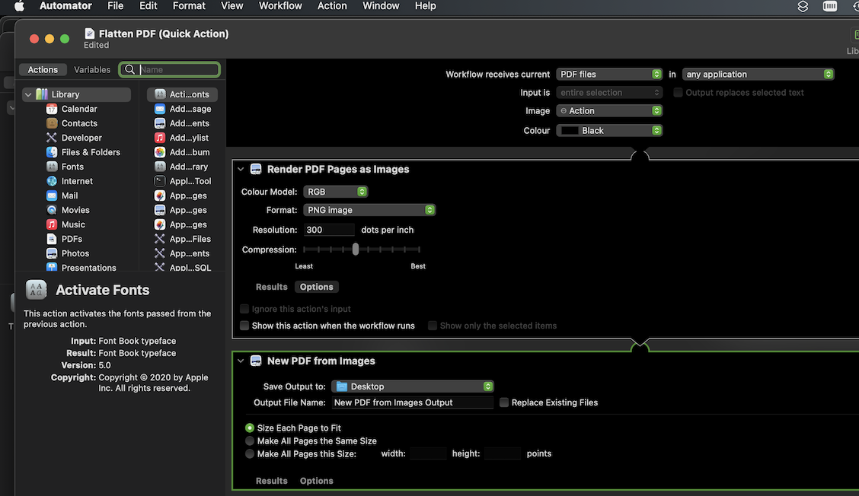Open the Format PNG image dropdown

coord(369,210)
